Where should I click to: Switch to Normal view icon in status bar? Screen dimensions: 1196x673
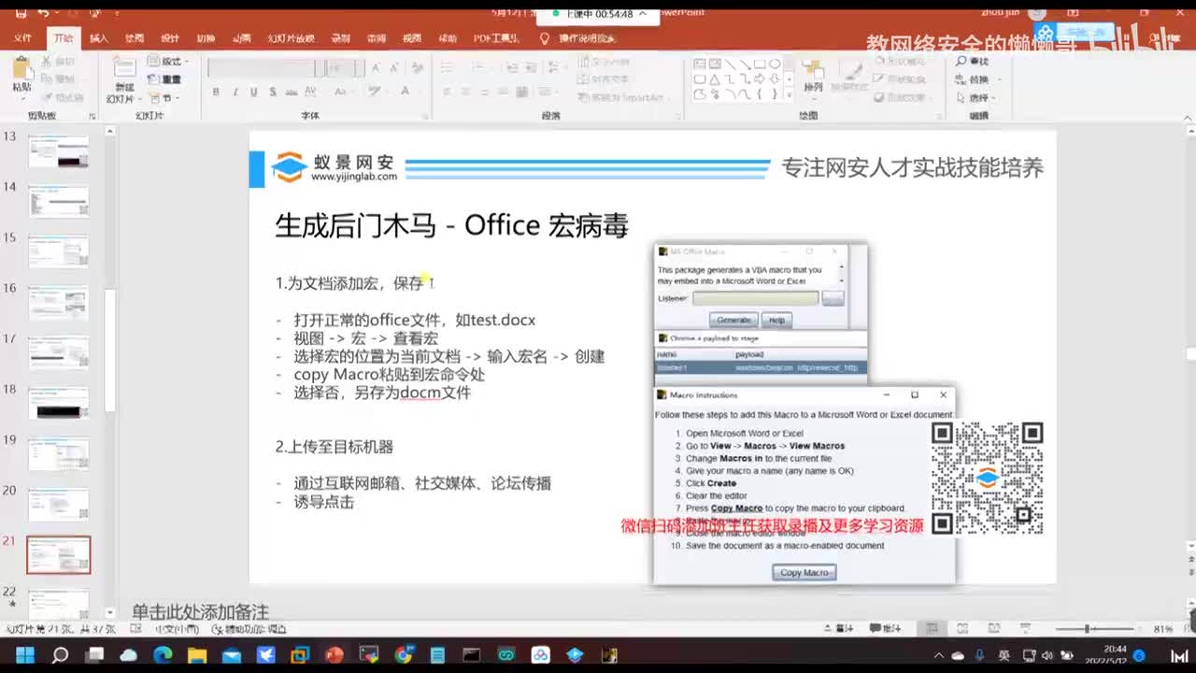(932, 628)
